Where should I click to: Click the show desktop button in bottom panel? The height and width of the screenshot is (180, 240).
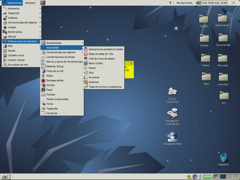pyautogui.click(x=5, y=177)
